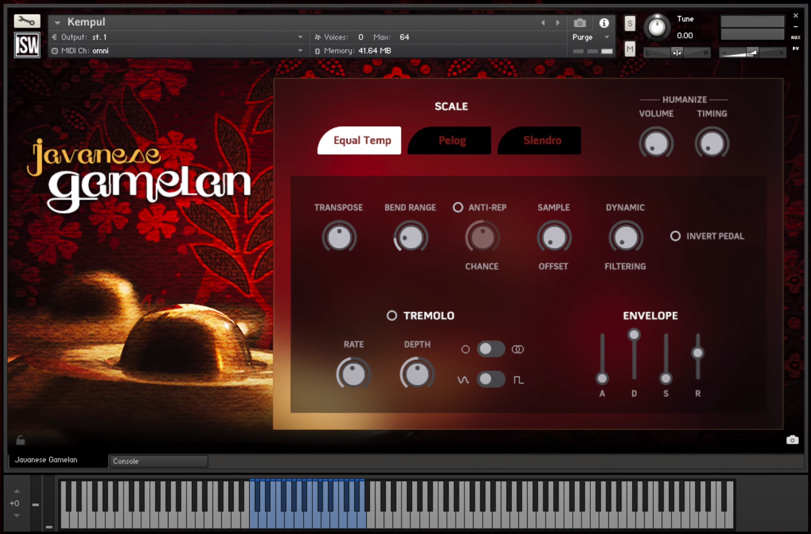Click the Tune knob in header
The image size is (811, 534).
[x=656, y=27]
